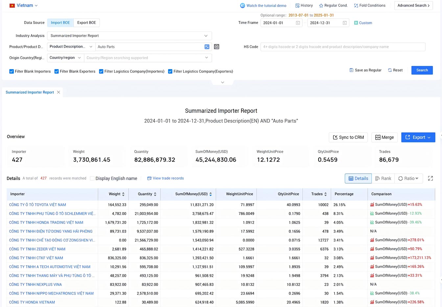Open the end date calendar icon
Image resolution: width=442 pixels, height=307 pixels.
(x=345, y=23)
